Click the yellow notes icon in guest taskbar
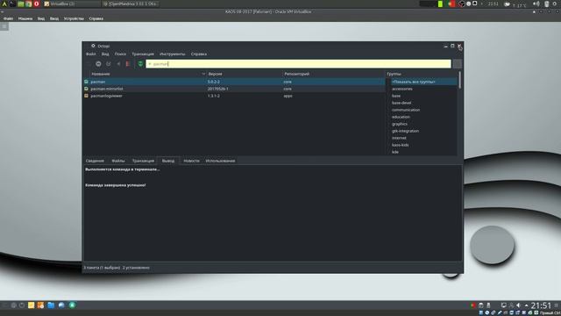Viewport: 561px width, 316px height. click(x=32, y=305)
